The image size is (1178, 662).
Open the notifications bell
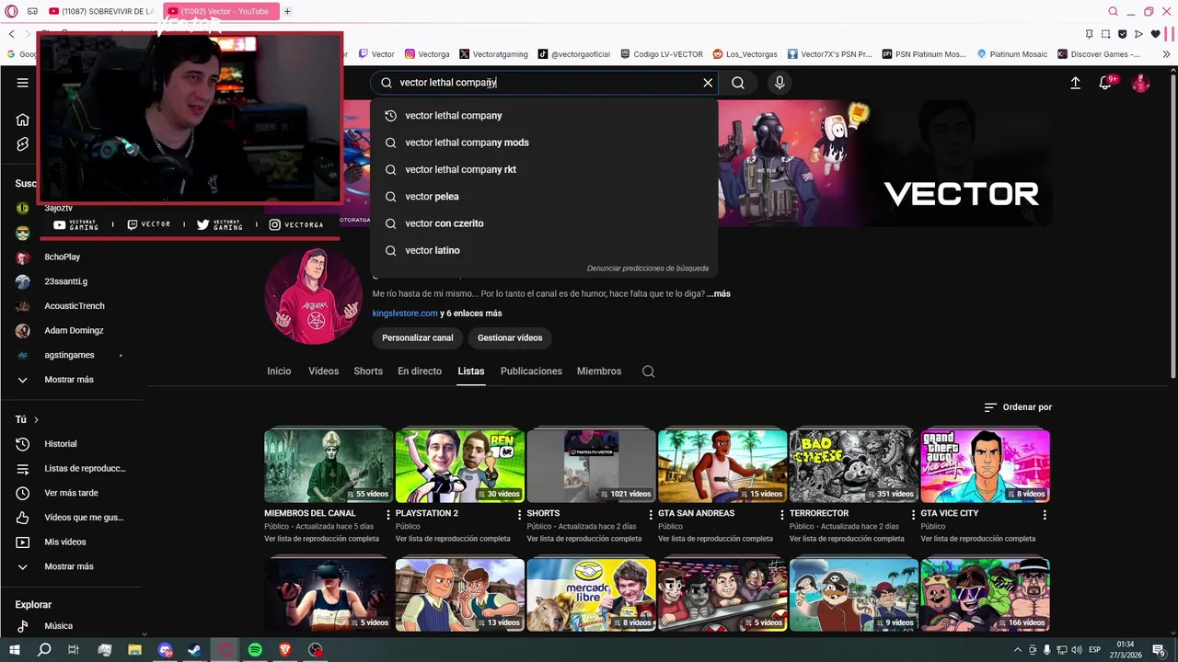(x=1105, y=83)
